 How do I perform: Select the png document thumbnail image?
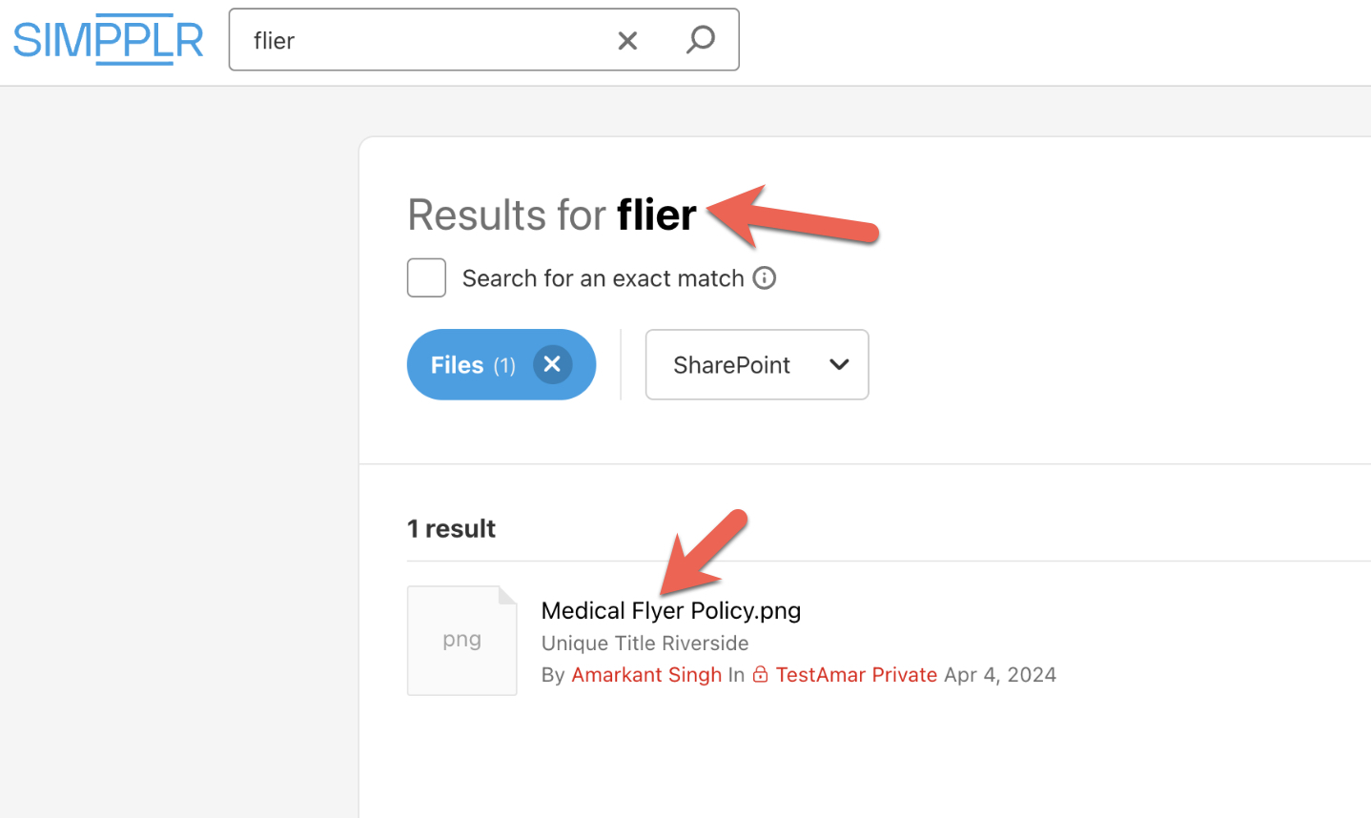tap(461, 640)
